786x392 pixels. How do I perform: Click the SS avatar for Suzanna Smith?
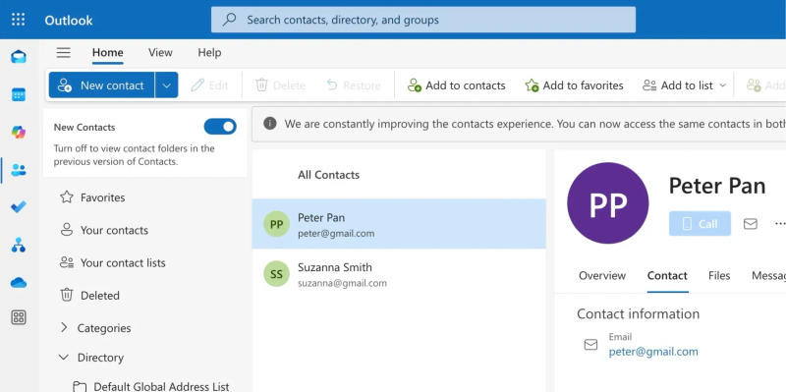276,274
